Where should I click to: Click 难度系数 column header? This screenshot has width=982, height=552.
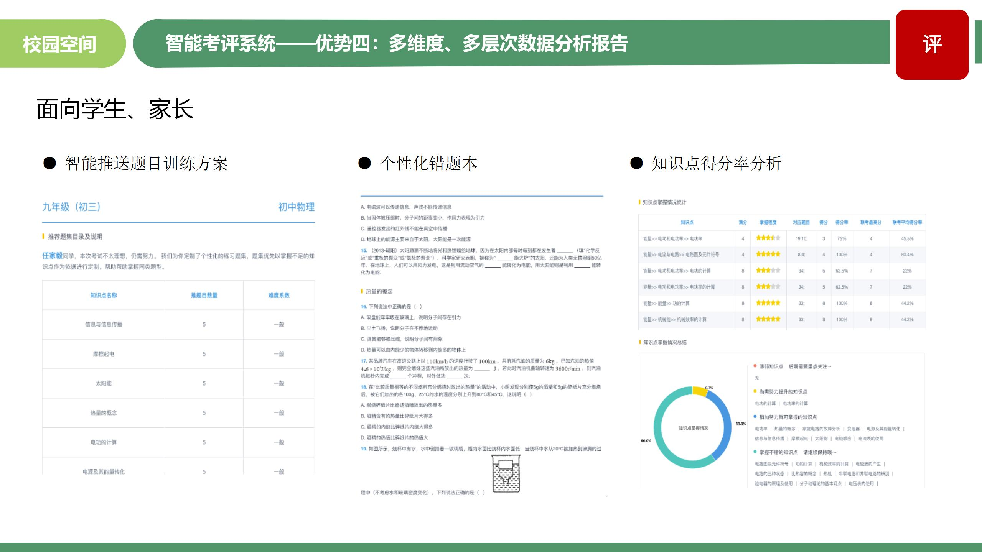point(279,295)
